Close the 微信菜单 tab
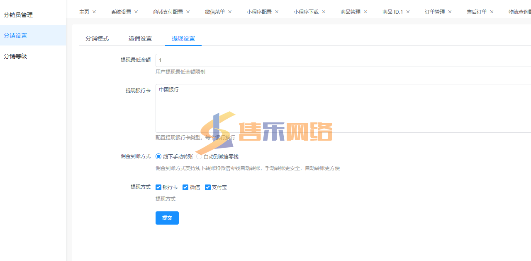Viewport: 531px width, 261px height. coord(230,12)
